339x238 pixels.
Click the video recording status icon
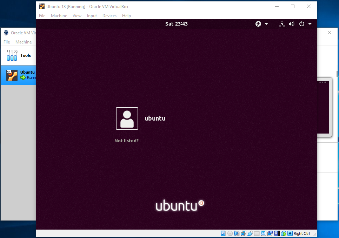point(270,233)
